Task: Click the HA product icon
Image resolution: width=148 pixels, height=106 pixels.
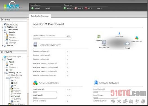Action: (x=12, y=86)
